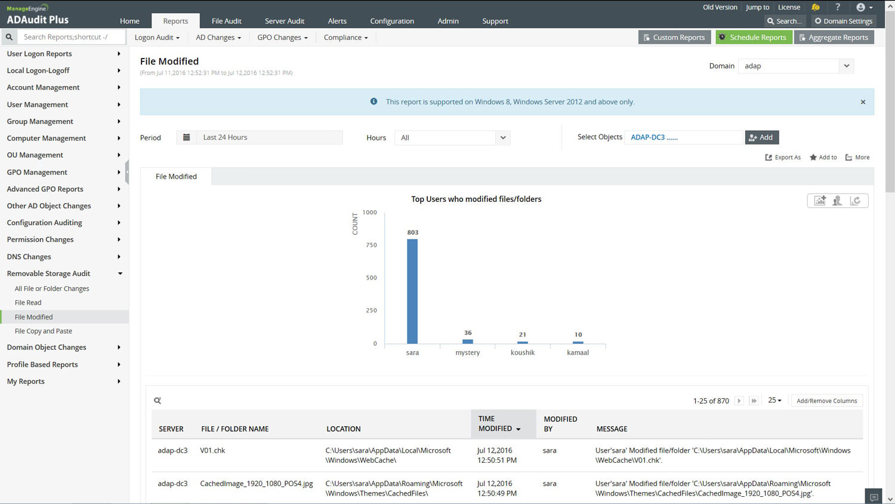Viewport: 895px width, 504px height.
Task: Click the table search magnifier icon
Action: tap(158, 401)
